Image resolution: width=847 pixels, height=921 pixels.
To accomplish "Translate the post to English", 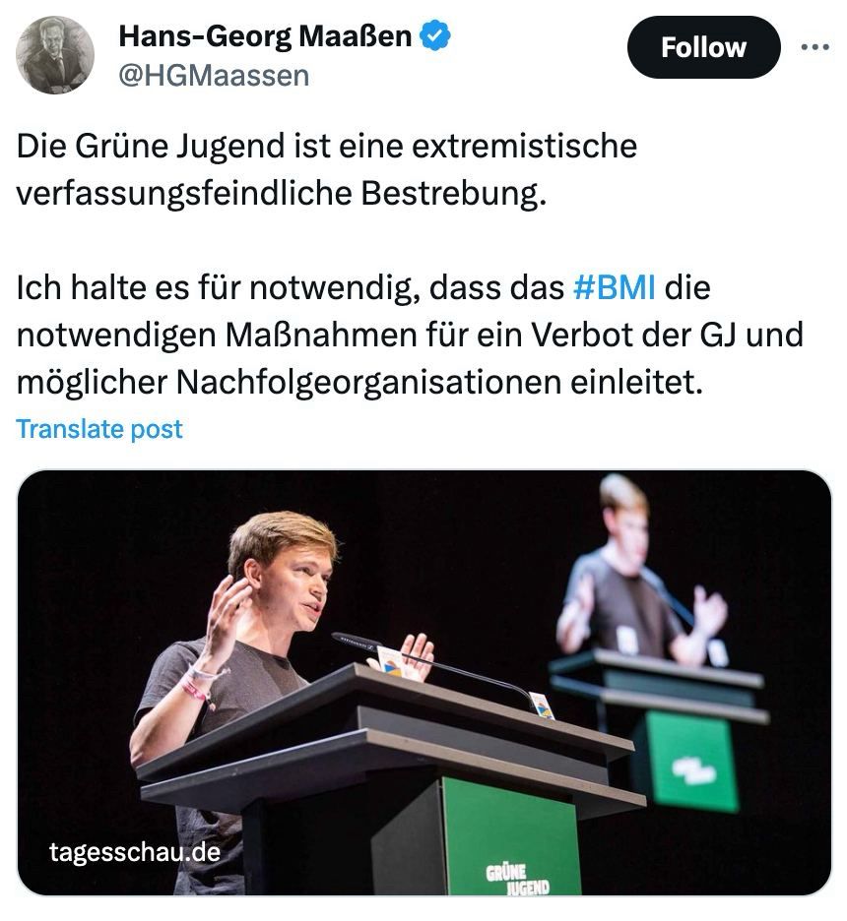I will (99, 429).
